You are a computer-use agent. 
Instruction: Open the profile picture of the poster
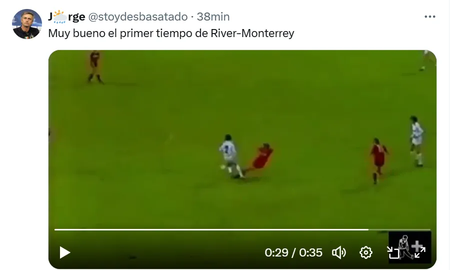point(27,24)
